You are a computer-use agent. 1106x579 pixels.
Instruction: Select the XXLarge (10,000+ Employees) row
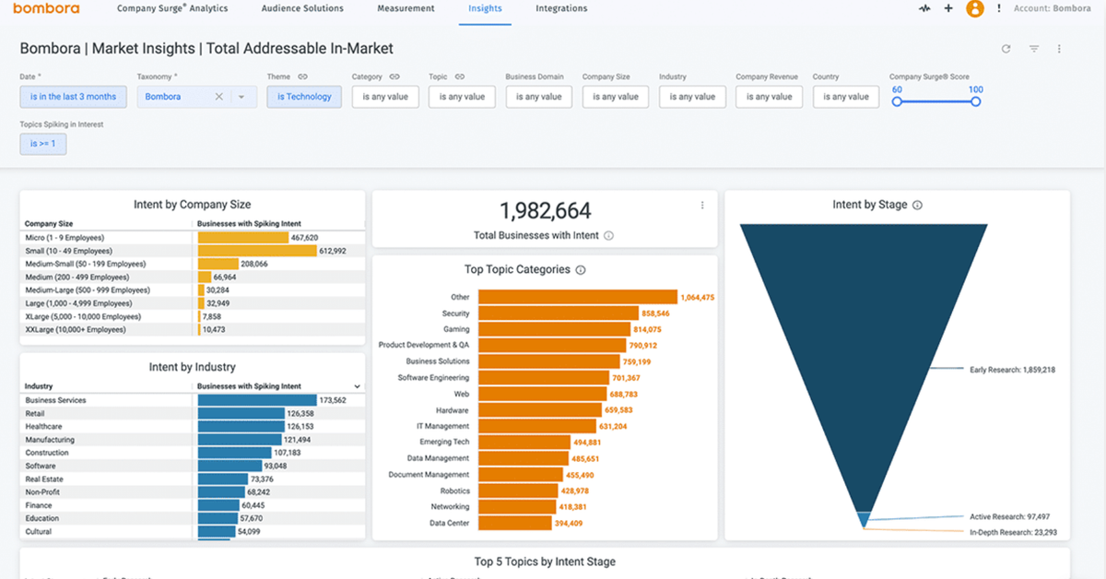point(193,329)
